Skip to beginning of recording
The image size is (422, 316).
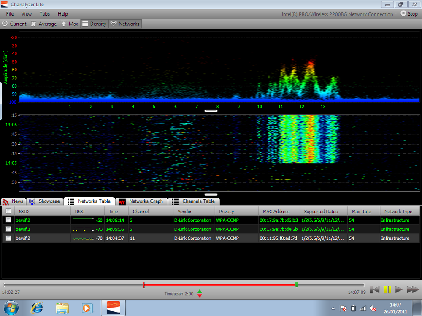(x=374, y=289)
